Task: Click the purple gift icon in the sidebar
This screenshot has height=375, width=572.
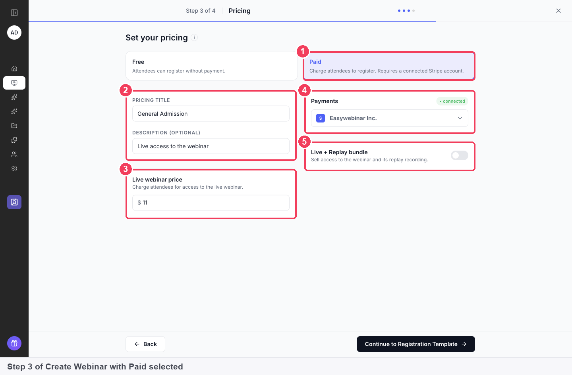Action: pyautogui.click(x=14, y=343)
